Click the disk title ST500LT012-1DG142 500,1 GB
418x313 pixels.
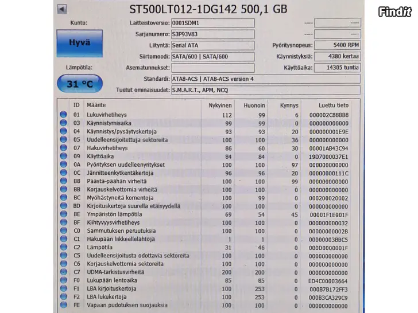coord(208,9)
